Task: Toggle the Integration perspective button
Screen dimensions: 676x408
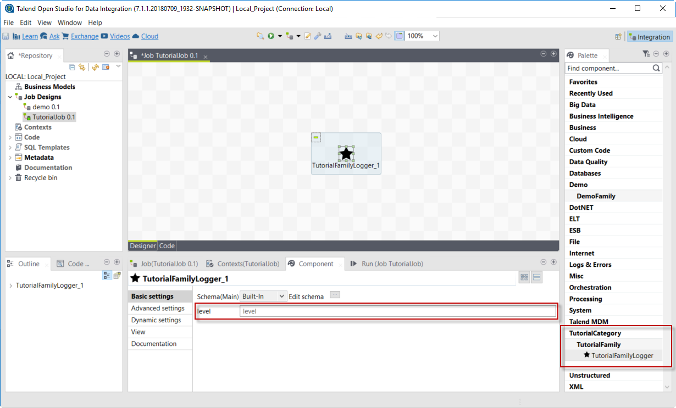Action: pyautogui.click(x=649, y=37)
